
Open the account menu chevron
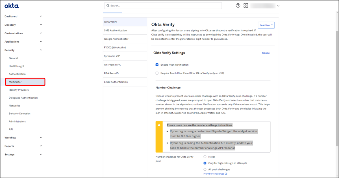coord(278,6)
